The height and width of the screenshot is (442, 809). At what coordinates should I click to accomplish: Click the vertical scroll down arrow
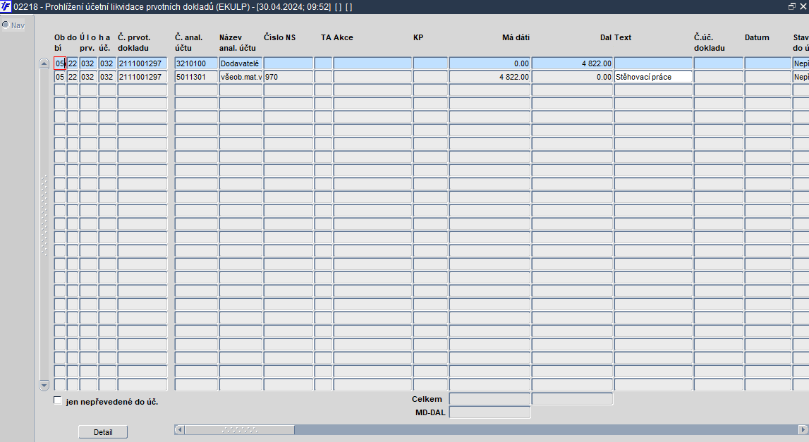point(44,385)
